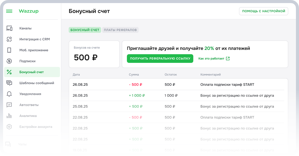Switch to the ПЛАТЫ РЕФЕРАЛОВ tab
Screen dimensions: 299x156
tap(120, 30)
